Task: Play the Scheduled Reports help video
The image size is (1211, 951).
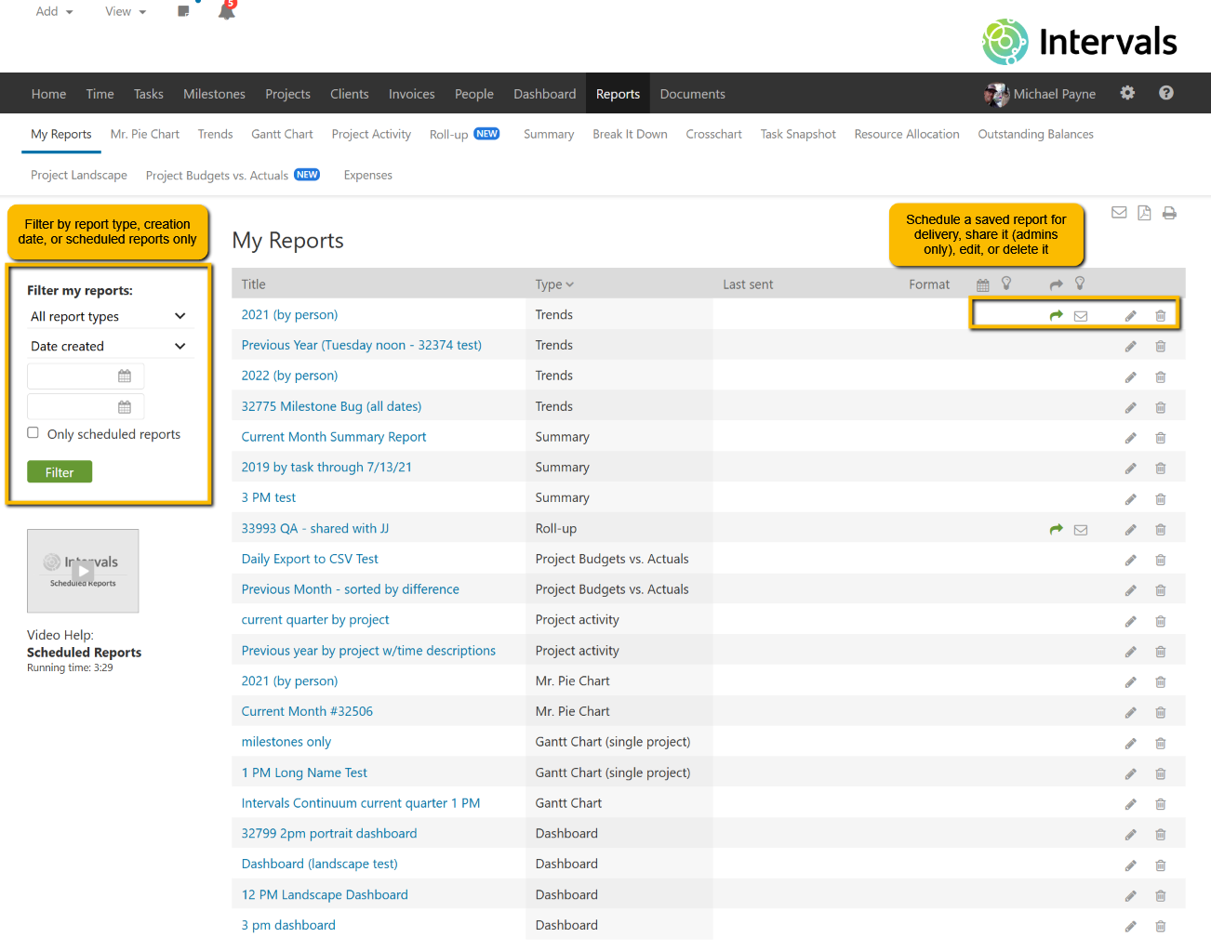Action: point(83,571)
